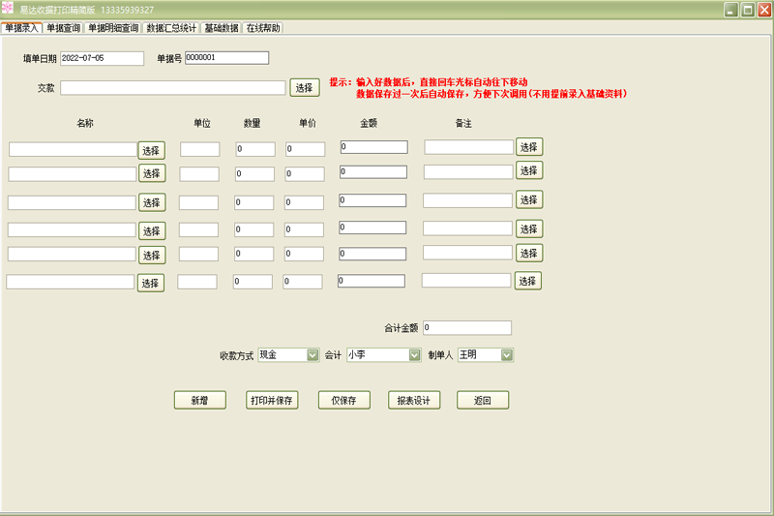
Task: Click first row 备注 input field
Action: pos(469,147)
